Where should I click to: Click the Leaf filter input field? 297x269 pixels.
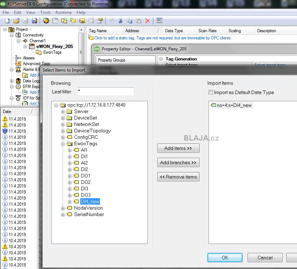coord(106,92)
